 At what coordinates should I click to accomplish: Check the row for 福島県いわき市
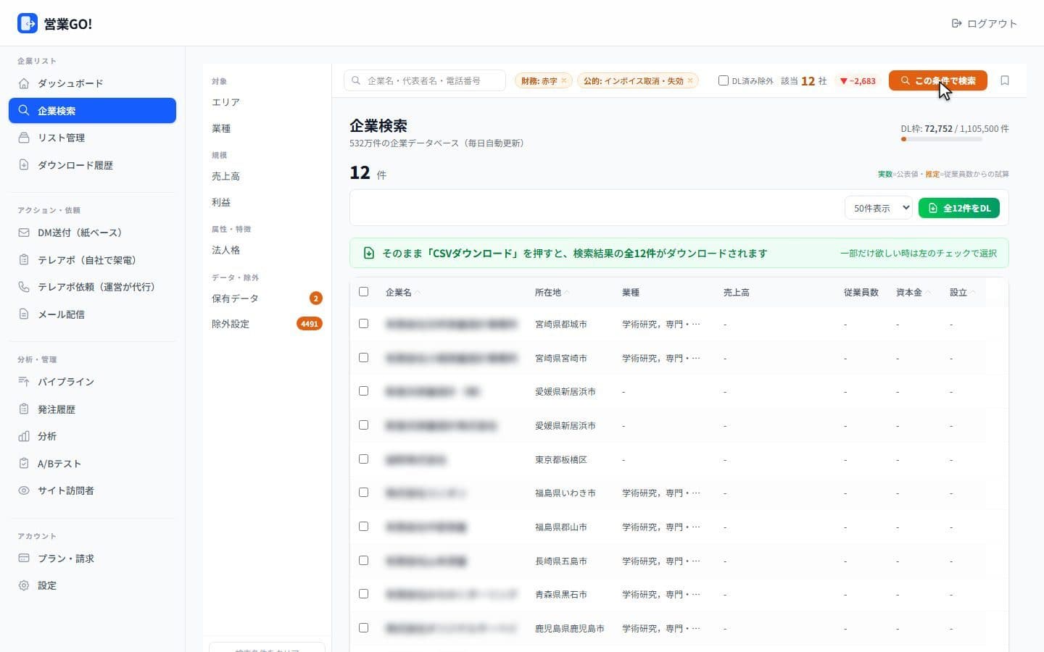tap(364, 493)
